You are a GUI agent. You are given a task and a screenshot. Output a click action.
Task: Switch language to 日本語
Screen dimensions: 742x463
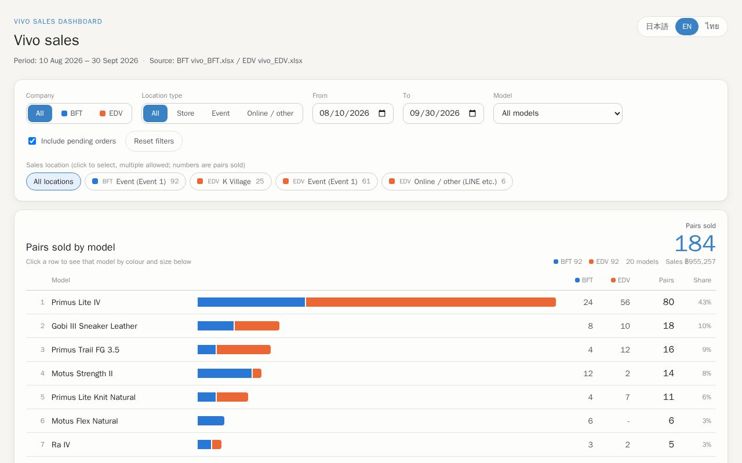pyautogui.click(x=657, y=27)
